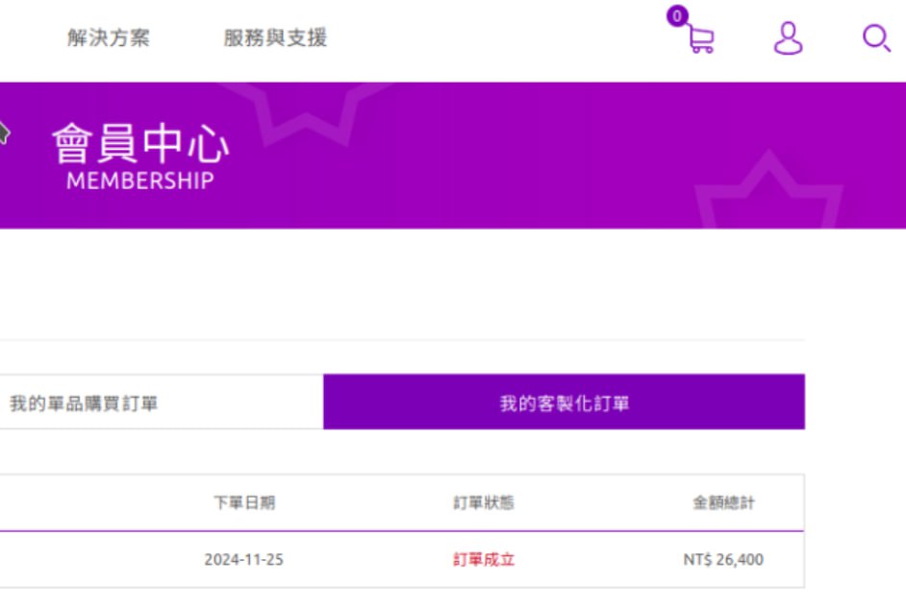Viewport: 906px width, 608px height.
Task: Sort by 下單日期 column header
Action: coord(243,502)
